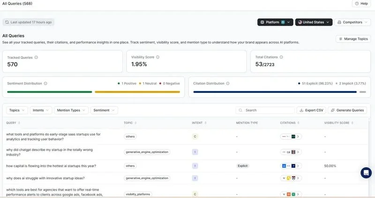
Task: Open query about early-stage saas startups analytics
Action: (53, 137)
